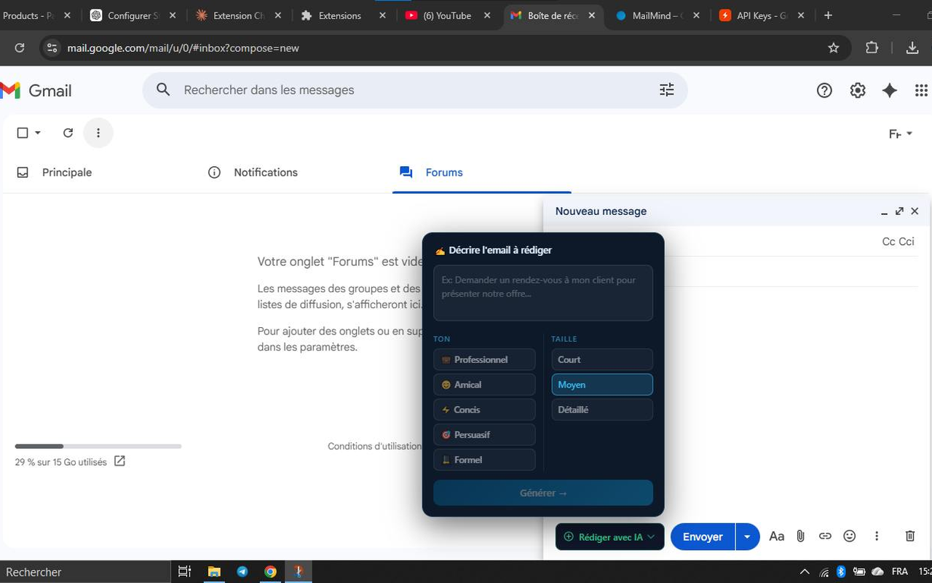This screenshot has width=932, height=583.
Task: Click the search magnifier icon in Gmail
Action: [163, 90]
